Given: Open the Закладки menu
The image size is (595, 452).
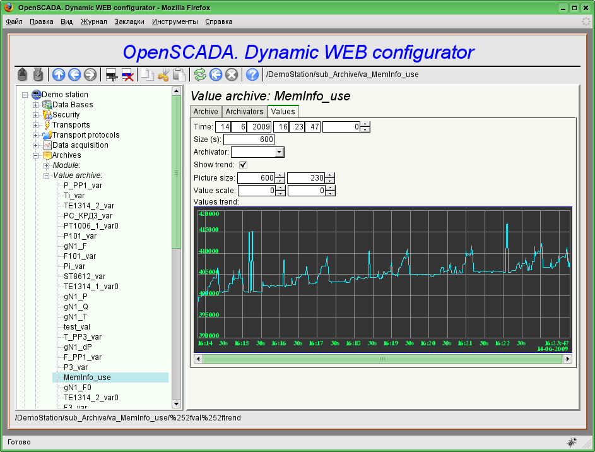Looking at the screenshot, I should coord(129,21).
